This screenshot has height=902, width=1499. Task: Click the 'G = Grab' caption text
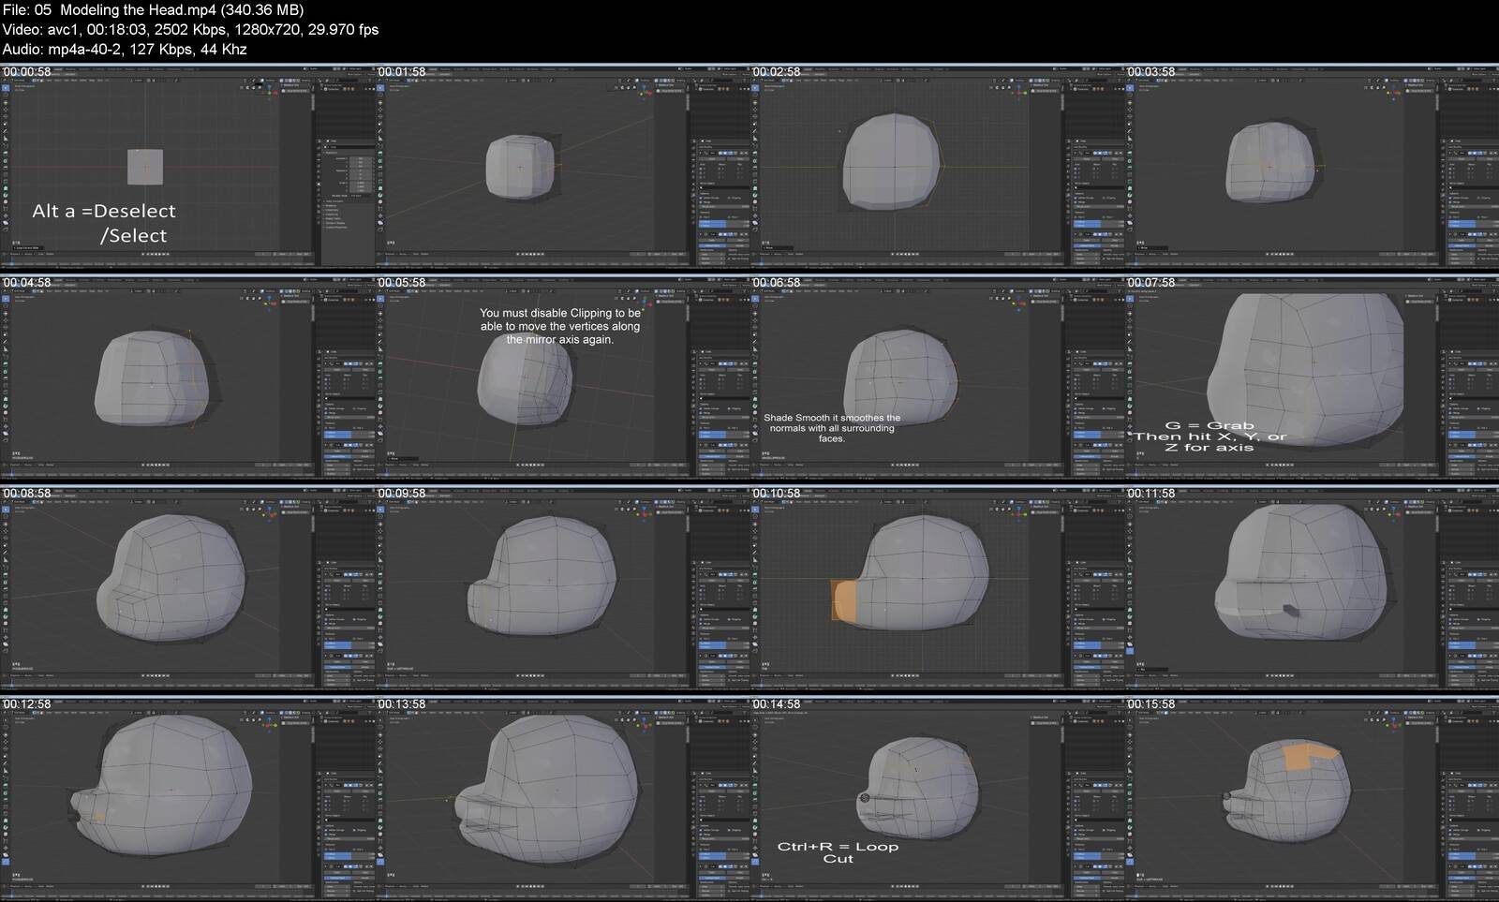(1209, 425)
